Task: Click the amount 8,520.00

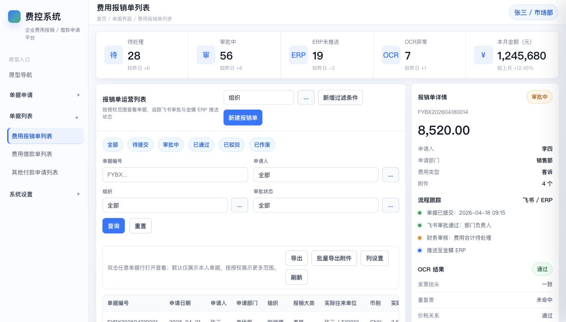Action: (x=444, y=130)
